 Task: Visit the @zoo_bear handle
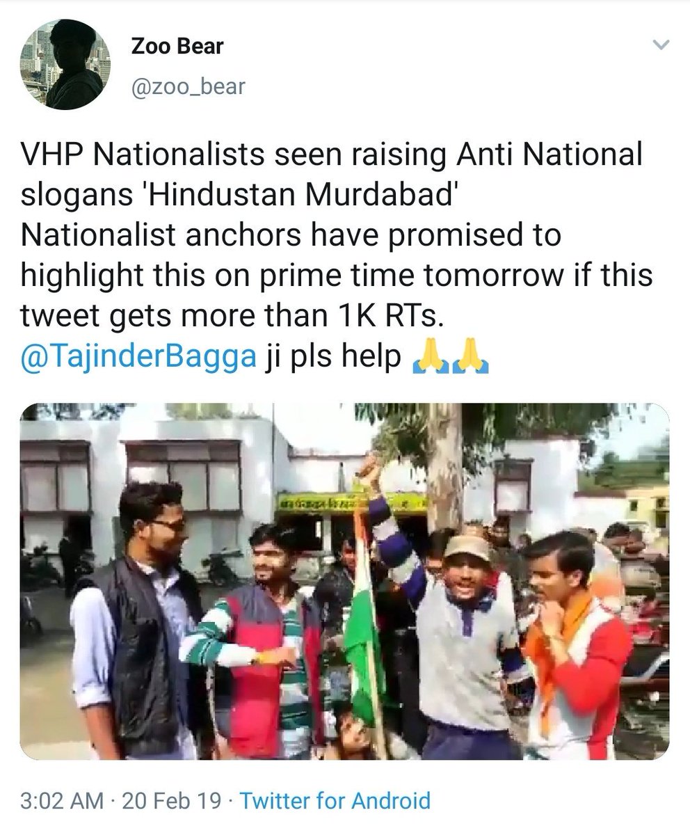click(188, 87)
